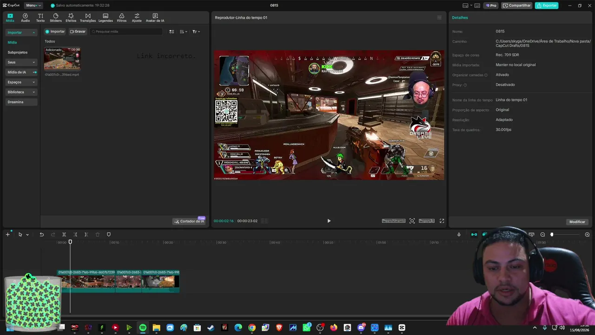
Task: Open the pointer tool mode dropdown
Action: pos(27,234)
